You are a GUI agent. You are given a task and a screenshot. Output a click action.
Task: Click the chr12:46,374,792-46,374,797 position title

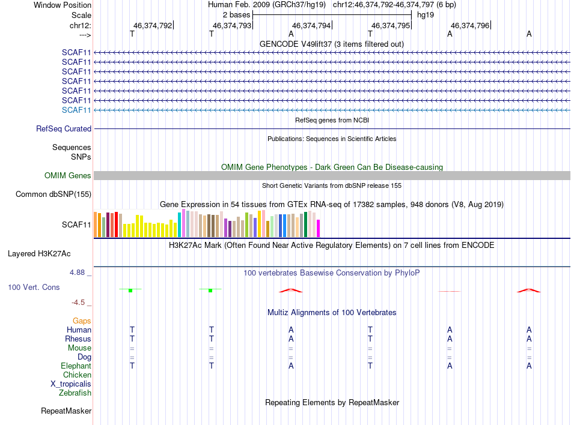click(394, 5)
